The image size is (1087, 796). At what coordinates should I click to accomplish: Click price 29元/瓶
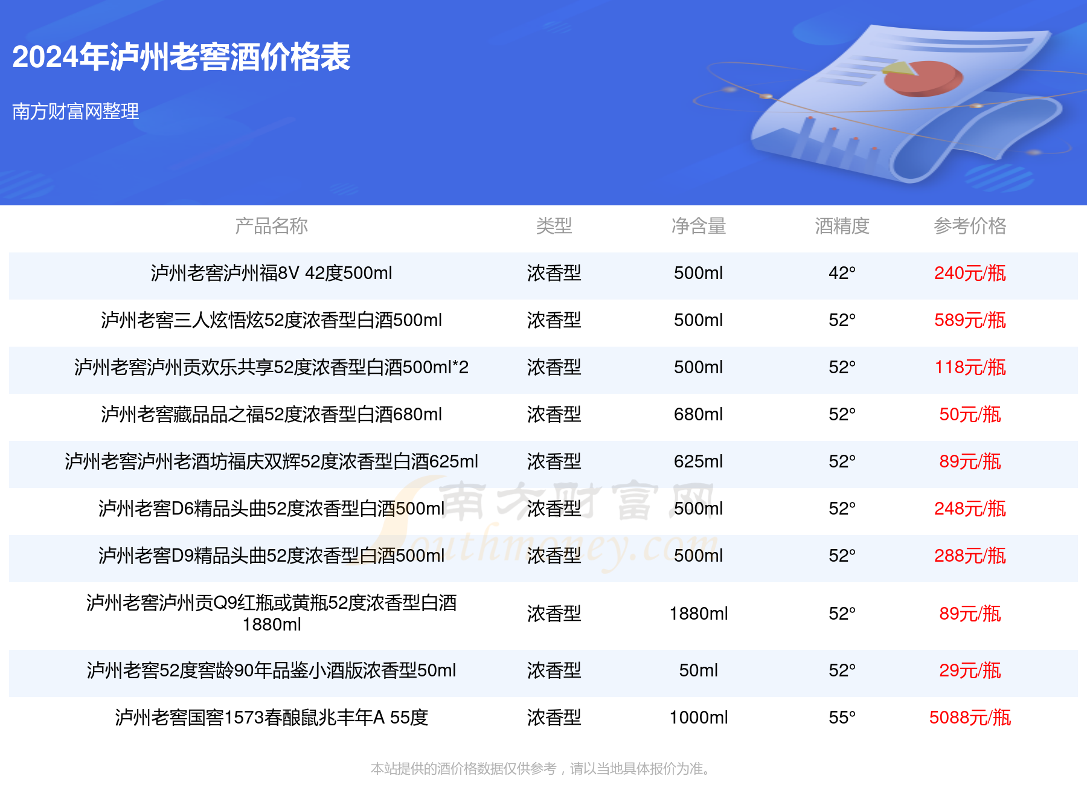coord(970,670)
